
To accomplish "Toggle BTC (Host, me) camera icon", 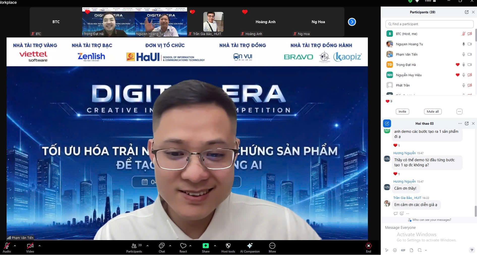I will (470, 34).
